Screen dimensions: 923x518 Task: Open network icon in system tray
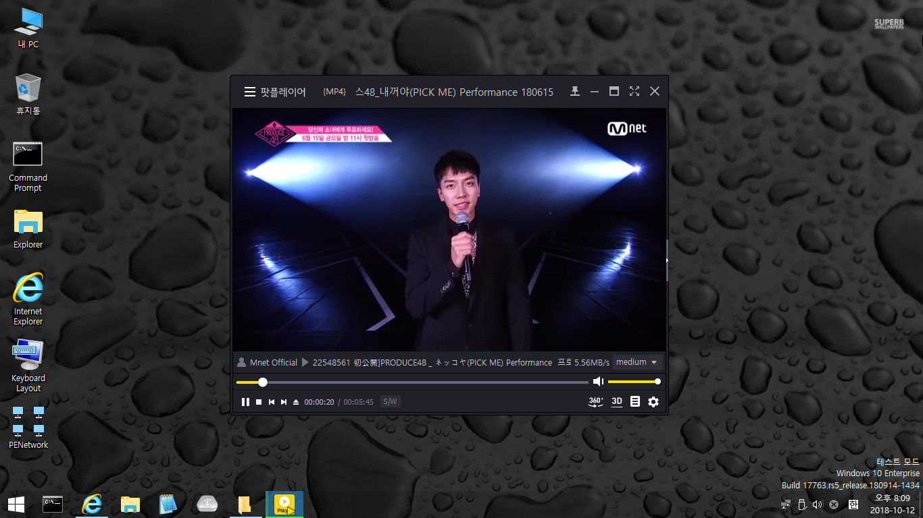pyautogui.click(x=786, y=504)
